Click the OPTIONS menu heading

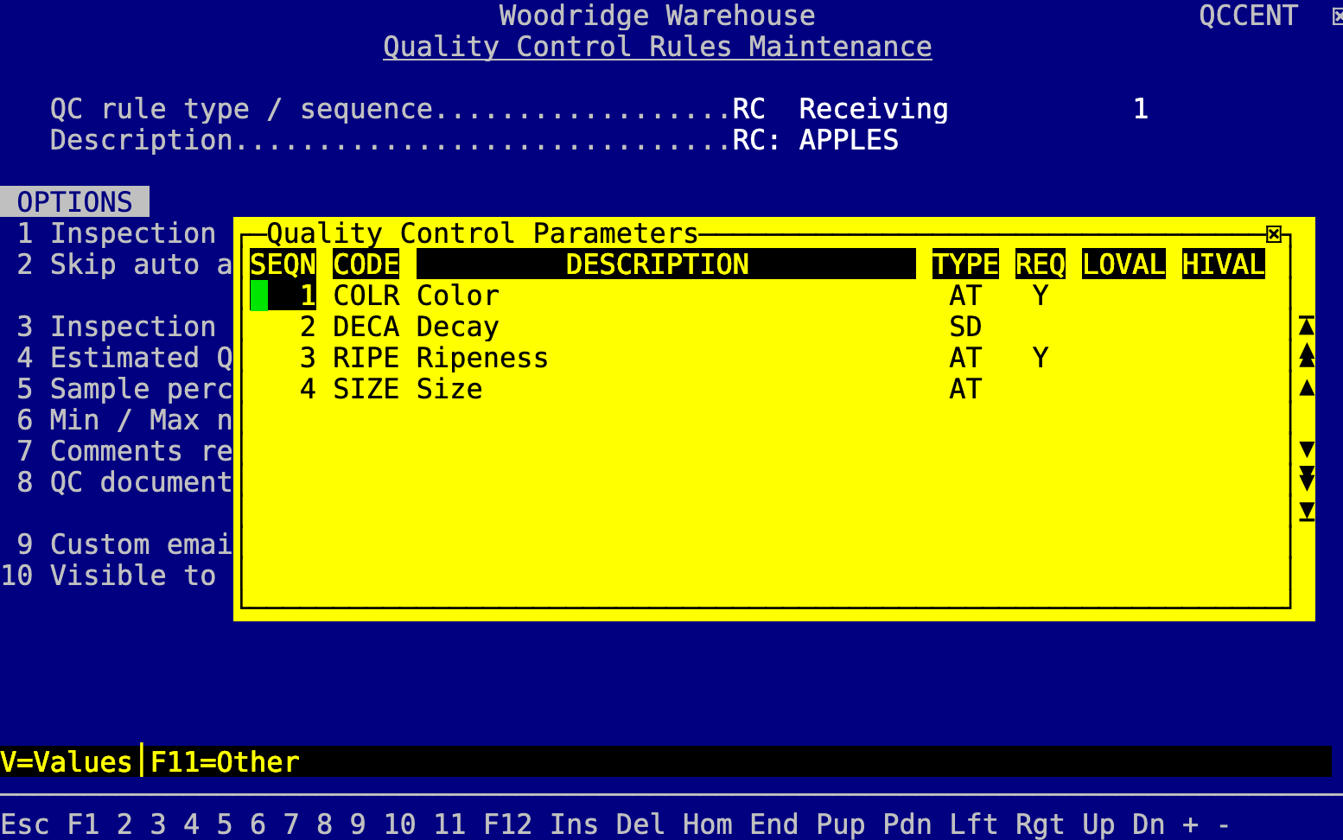(74, 202)
